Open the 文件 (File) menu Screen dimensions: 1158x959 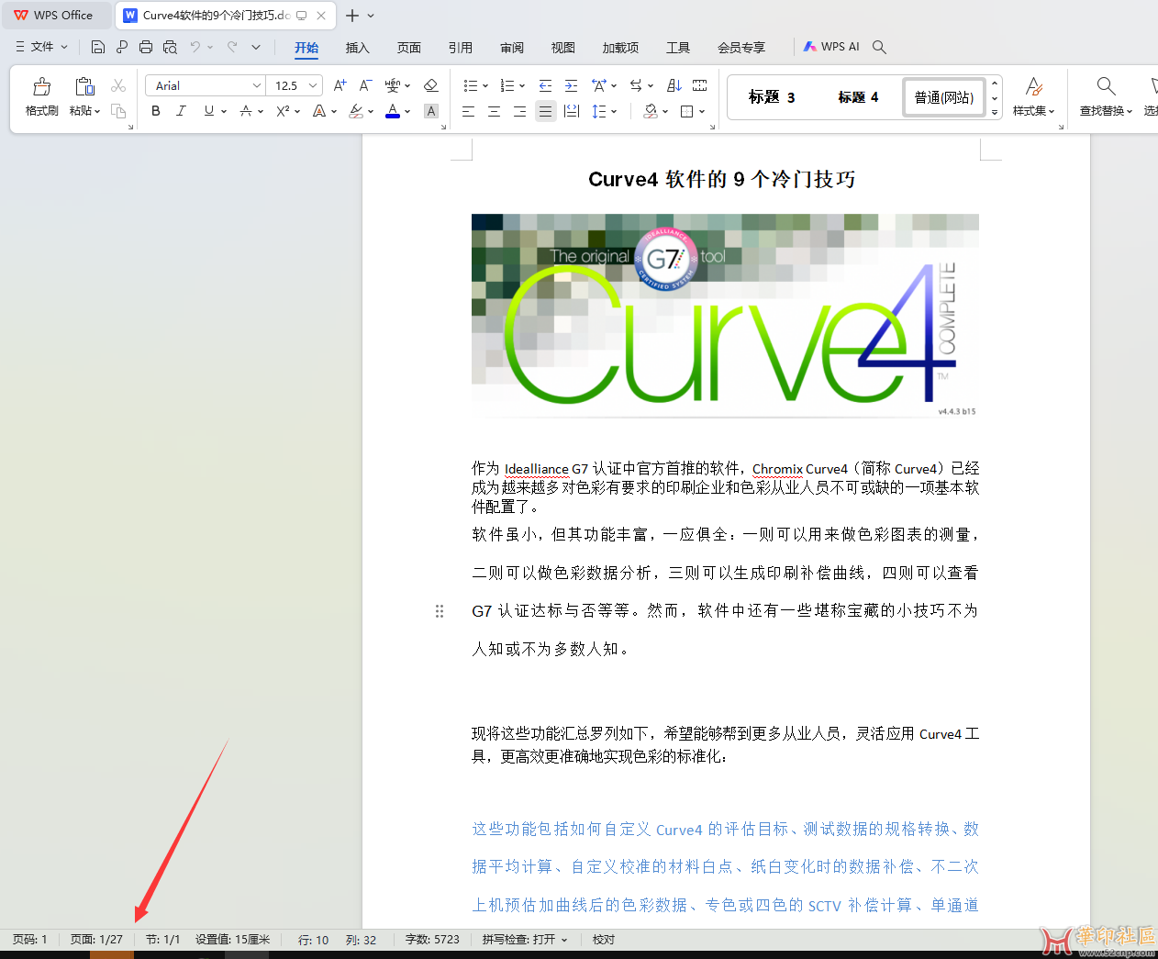pyautogui.click(x=41, y=47)
